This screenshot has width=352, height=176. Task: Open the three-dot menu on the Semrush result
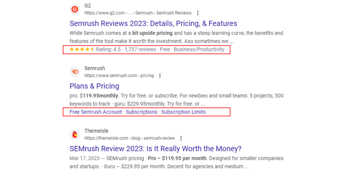(x=160, y=75)
